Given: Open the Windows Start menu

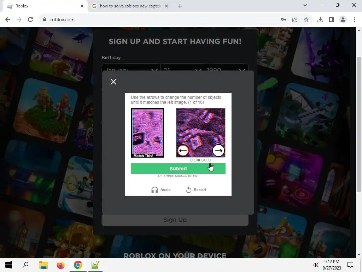Looking at the screenshot, I should click(8, 265).
